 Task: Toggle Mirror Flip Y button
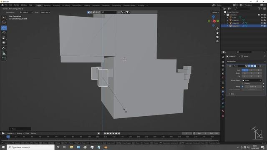252,76
